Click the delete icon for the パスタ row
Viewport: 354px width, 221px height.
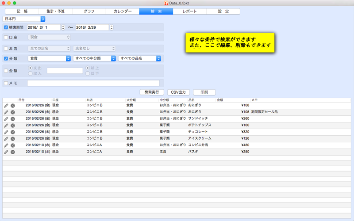point(13,152)
